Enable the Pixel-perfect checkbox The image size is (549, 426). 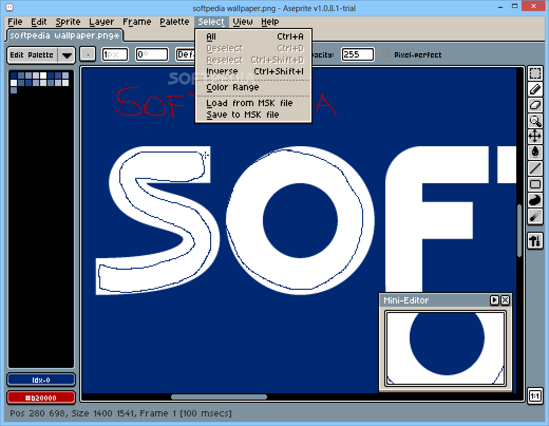click(386, 54)
